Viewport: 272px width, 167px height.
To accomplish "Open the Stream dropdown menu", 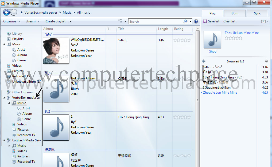I will tap(33, 21).
